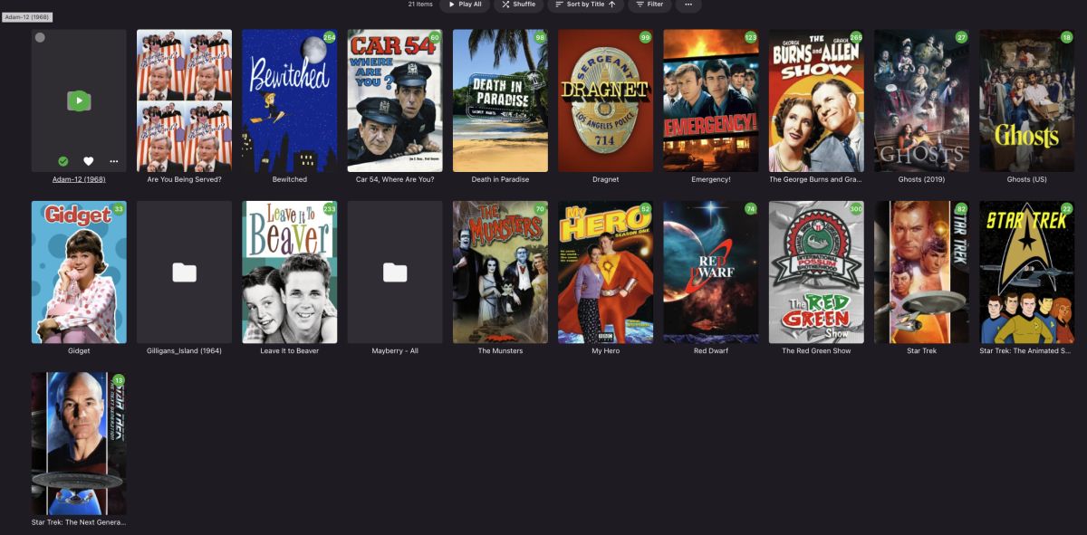Open the Are You Being Served? poster
Image resolution: width=1087 pixels, height=535 pixels.
tap(184, 100)
